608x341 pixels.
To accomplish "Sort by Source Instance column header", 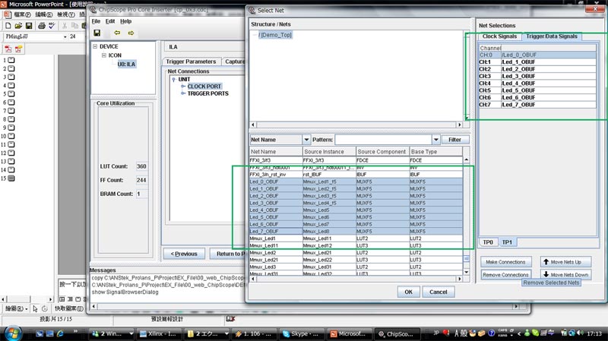I will (x=329, y=151).
